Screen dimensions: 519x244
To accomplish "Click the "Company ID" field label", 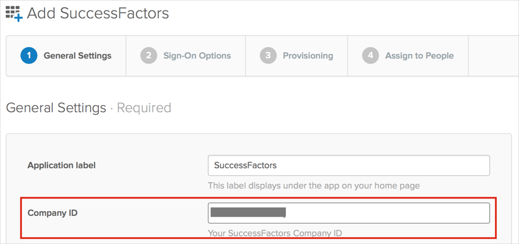I will coord(52,213).
